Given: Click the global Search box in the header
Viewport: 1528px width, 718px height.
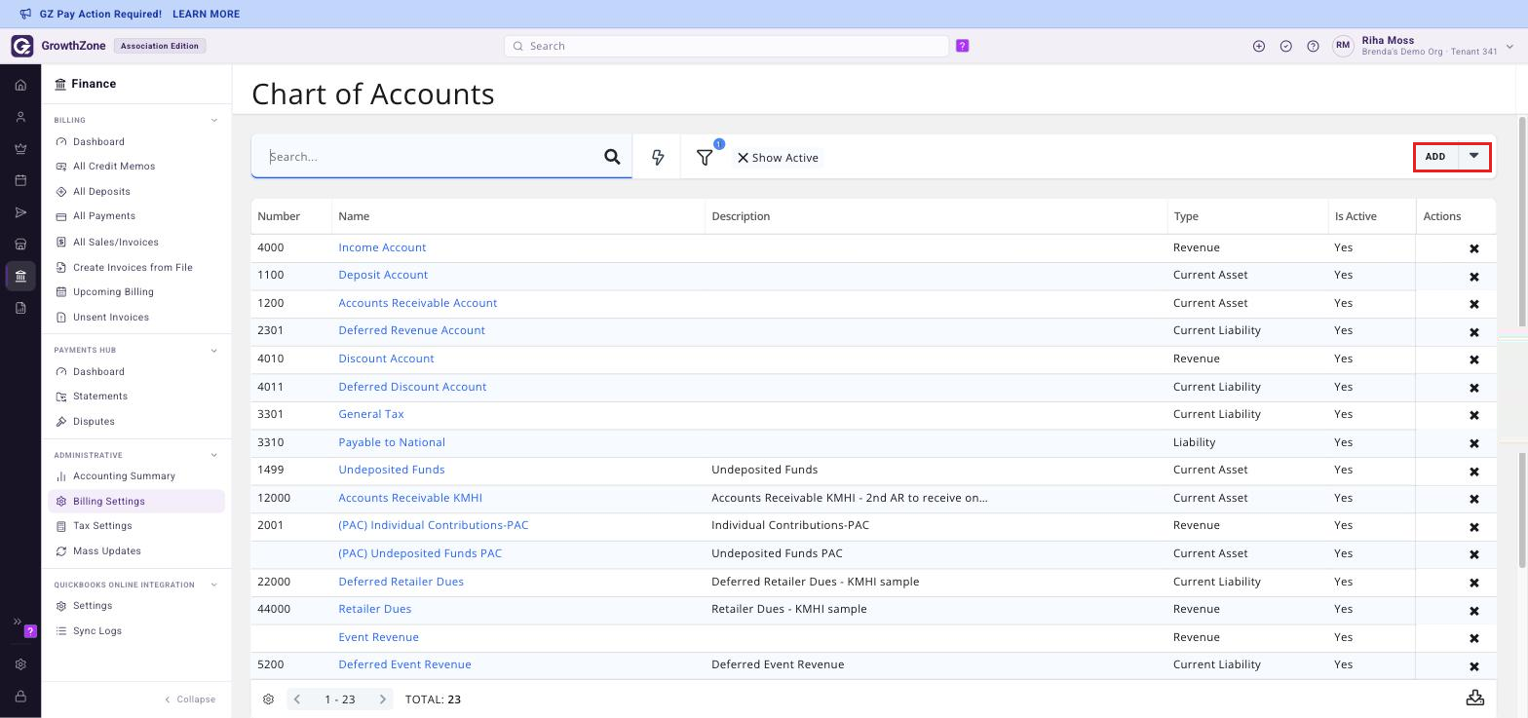Looking at the screenshot, I should point(726,46).
